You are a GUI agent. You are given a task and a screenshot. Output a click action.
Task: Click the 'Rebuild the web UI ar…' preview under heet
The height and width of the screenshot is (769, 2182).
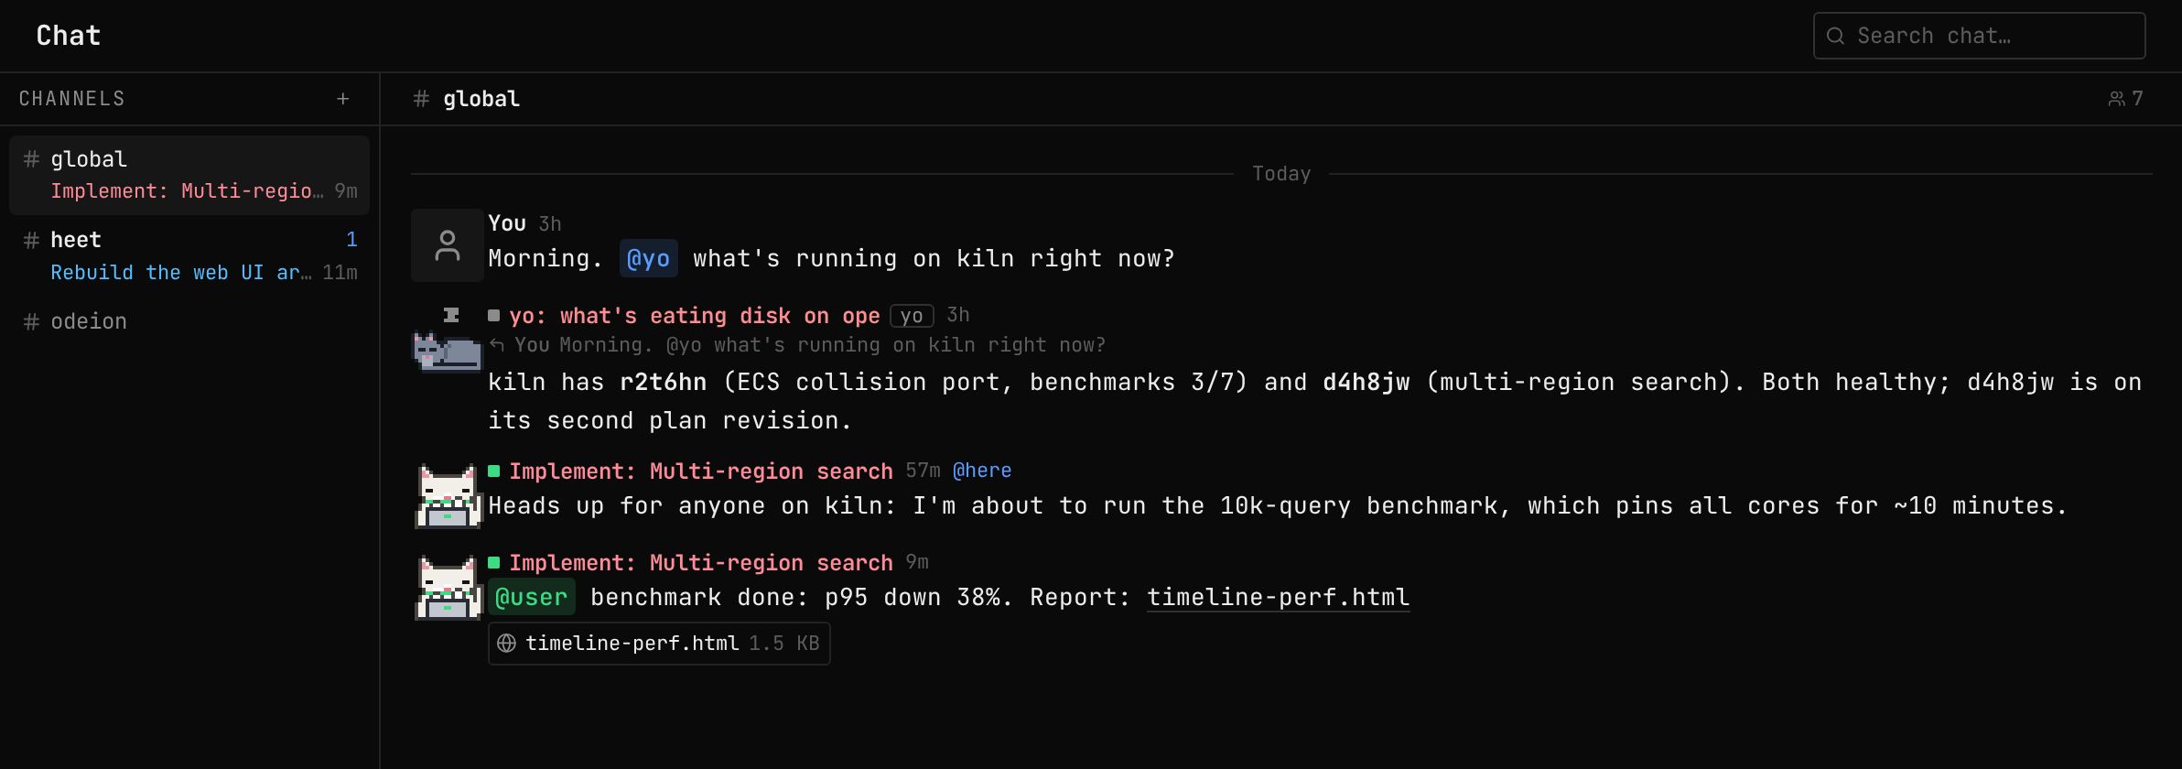[181, 273]
